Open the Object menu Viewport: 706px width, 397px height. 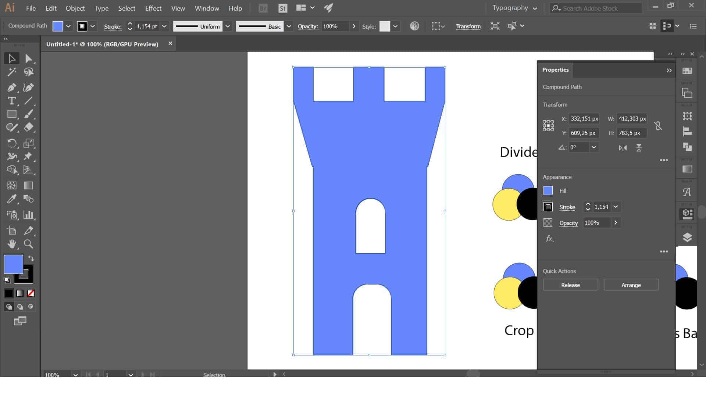[x=75, y=8]
